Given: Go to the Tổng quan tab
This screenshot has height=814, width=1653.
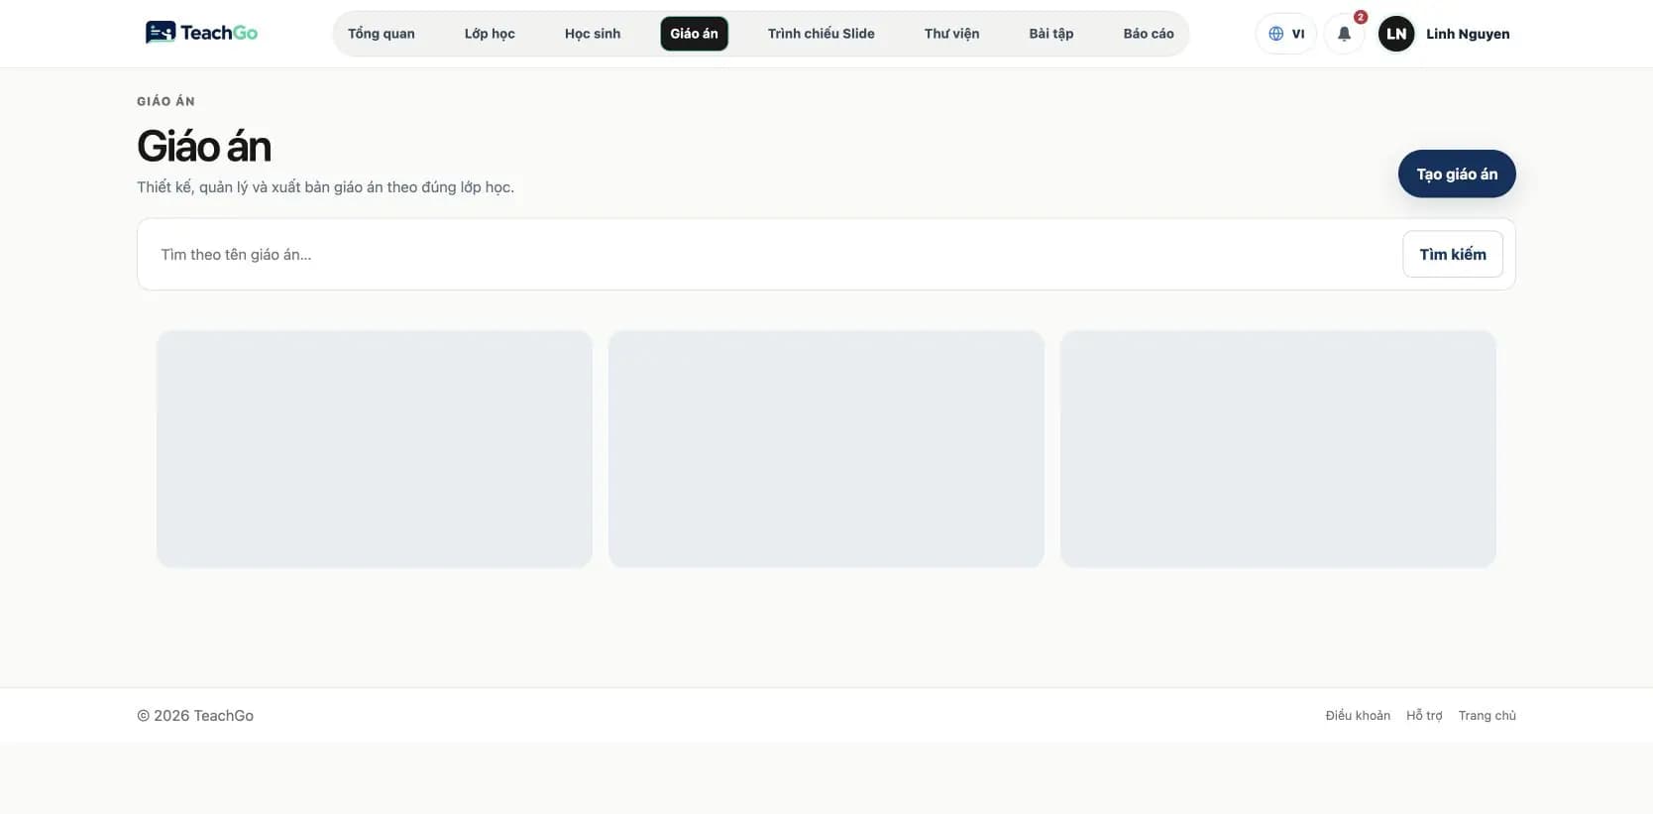Looking at the screenshot, I should click(x=382, y=34).
